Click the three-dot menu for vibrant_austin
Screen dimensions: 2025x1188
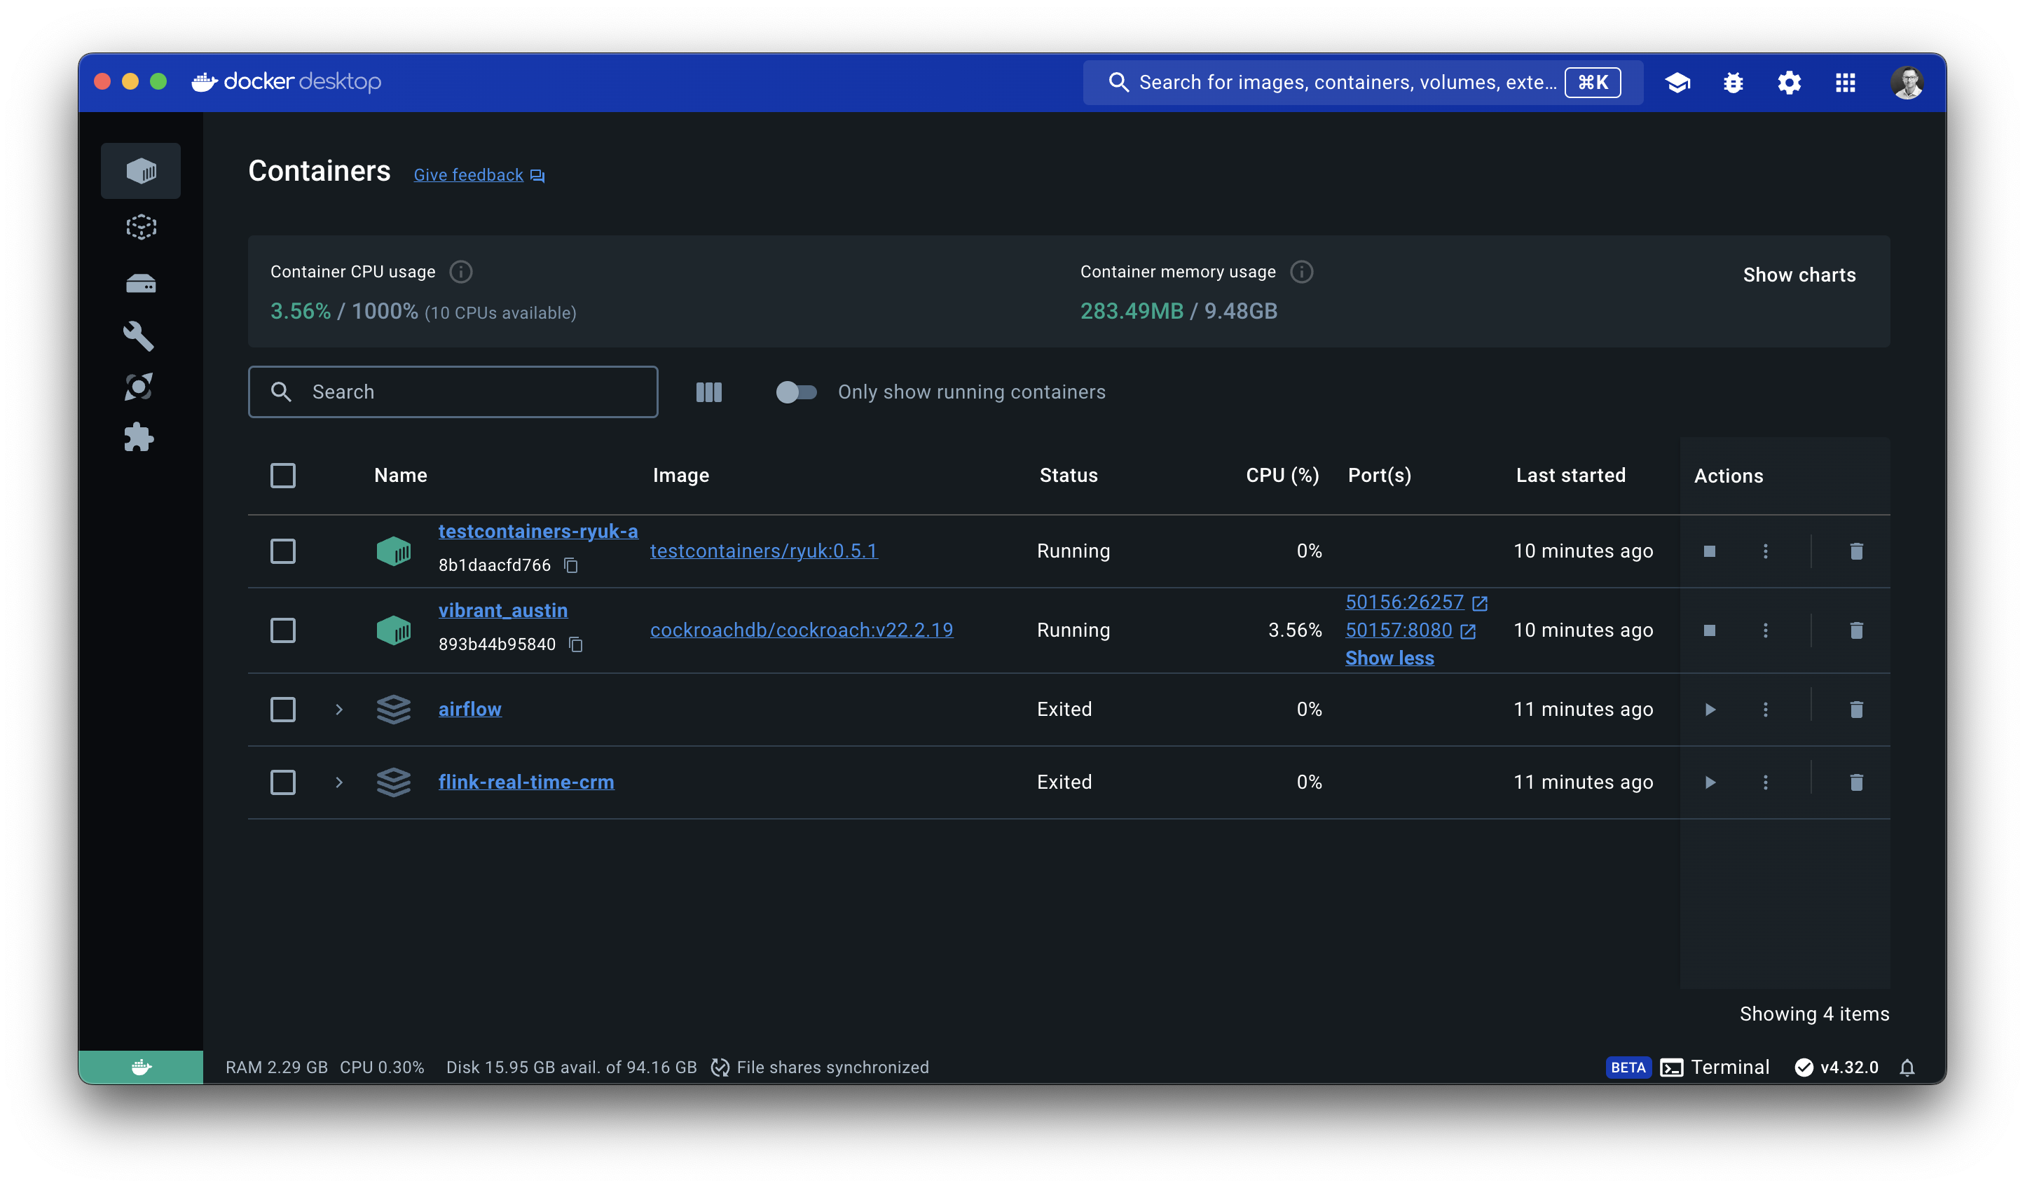1765,629
